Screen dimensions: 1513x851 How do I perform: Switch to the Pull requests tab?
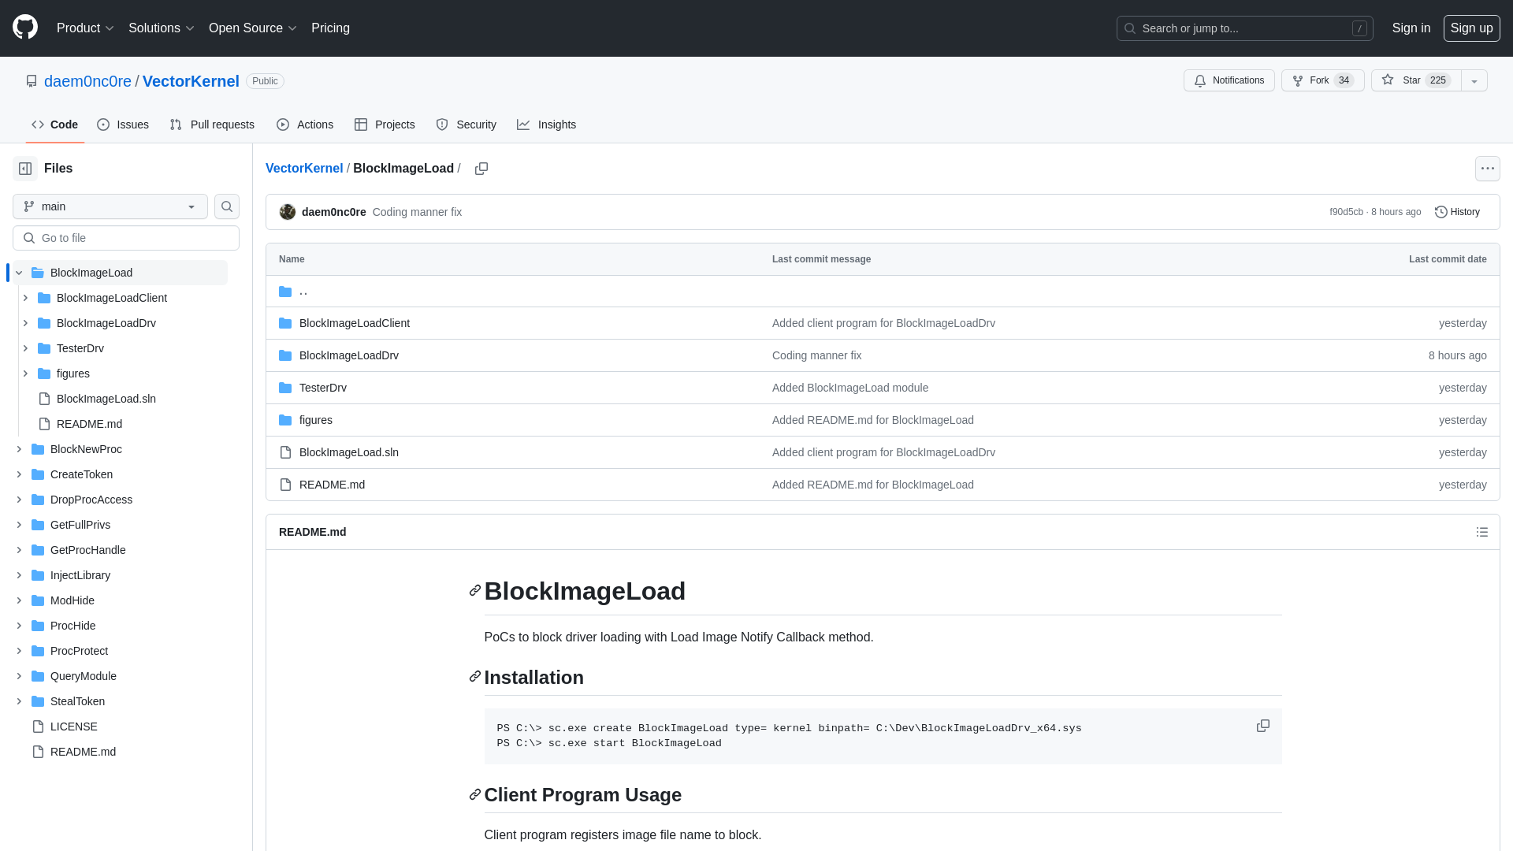point(212,124)
